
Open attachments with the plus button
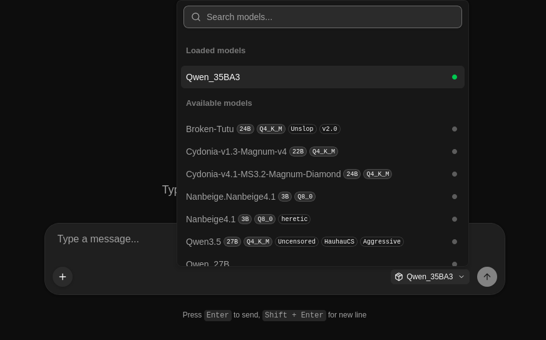click(x=63, y=277)
